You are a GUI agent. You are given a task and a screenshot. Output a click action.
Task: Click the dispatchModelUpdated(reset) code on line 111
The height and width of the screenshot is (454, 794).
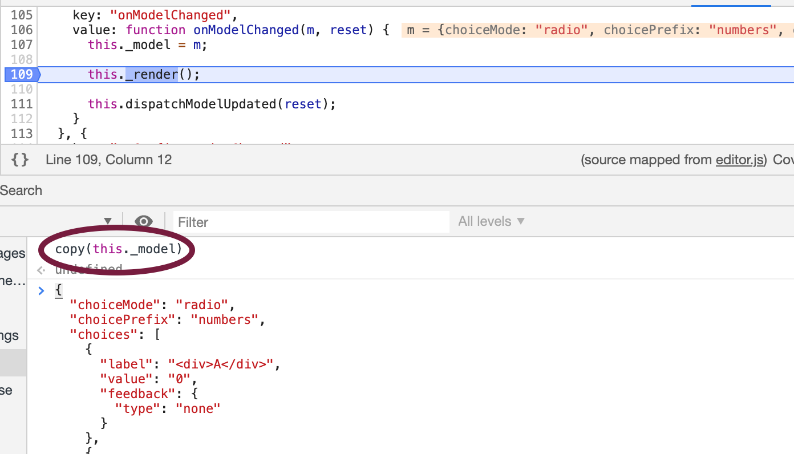point(230,104)
